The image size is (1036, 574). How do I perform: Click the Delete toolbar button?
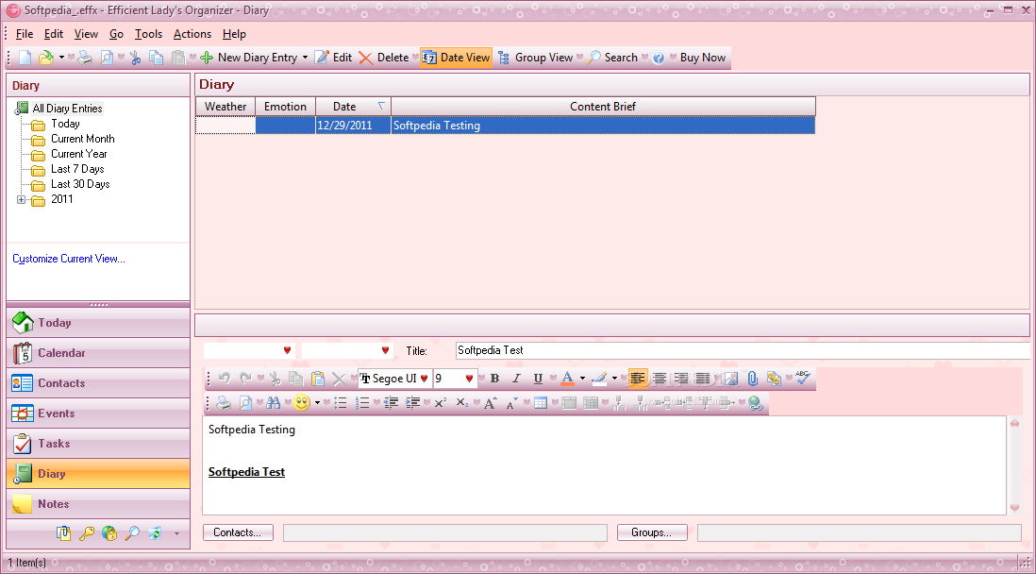click(x=384, y=58)
